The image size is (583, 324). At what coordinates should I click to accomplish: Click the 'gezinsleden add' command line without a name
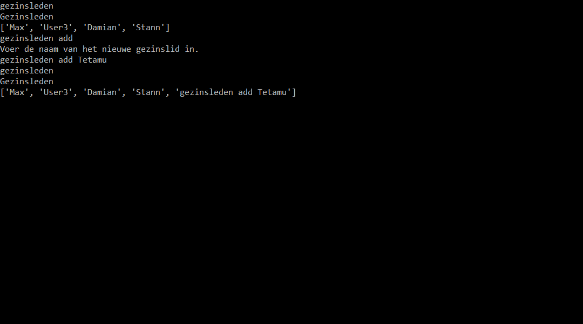pos(37,38)
